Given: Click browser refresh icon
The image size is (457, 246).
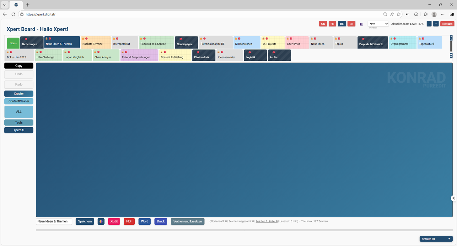Looking at the screenshot, I should (x=13, y=14).
